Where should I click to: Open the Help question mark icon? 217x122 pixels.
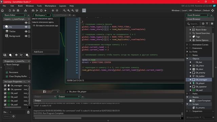tap(57, 11)
